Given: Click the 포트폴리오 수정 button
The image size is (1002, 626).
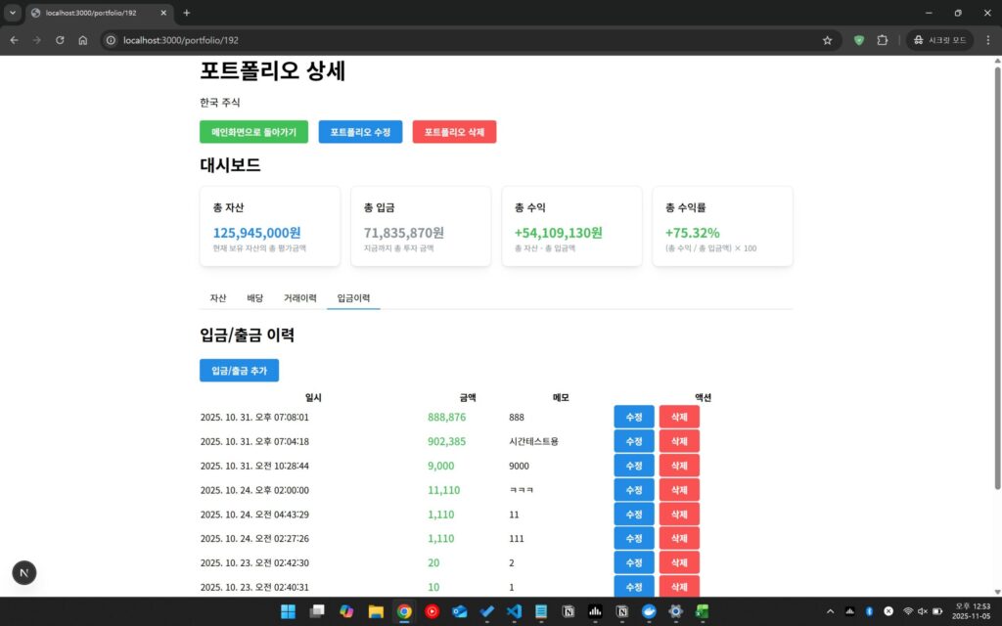Looking at the screenshot, I should [360, 132].
